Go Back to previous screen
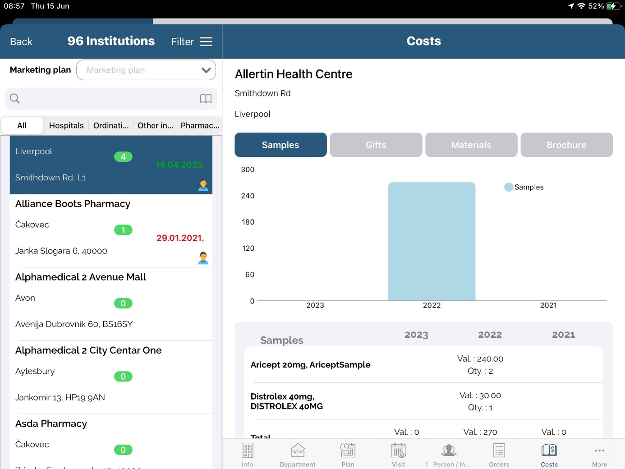This screenshot has width=625, height=469. 21,41
